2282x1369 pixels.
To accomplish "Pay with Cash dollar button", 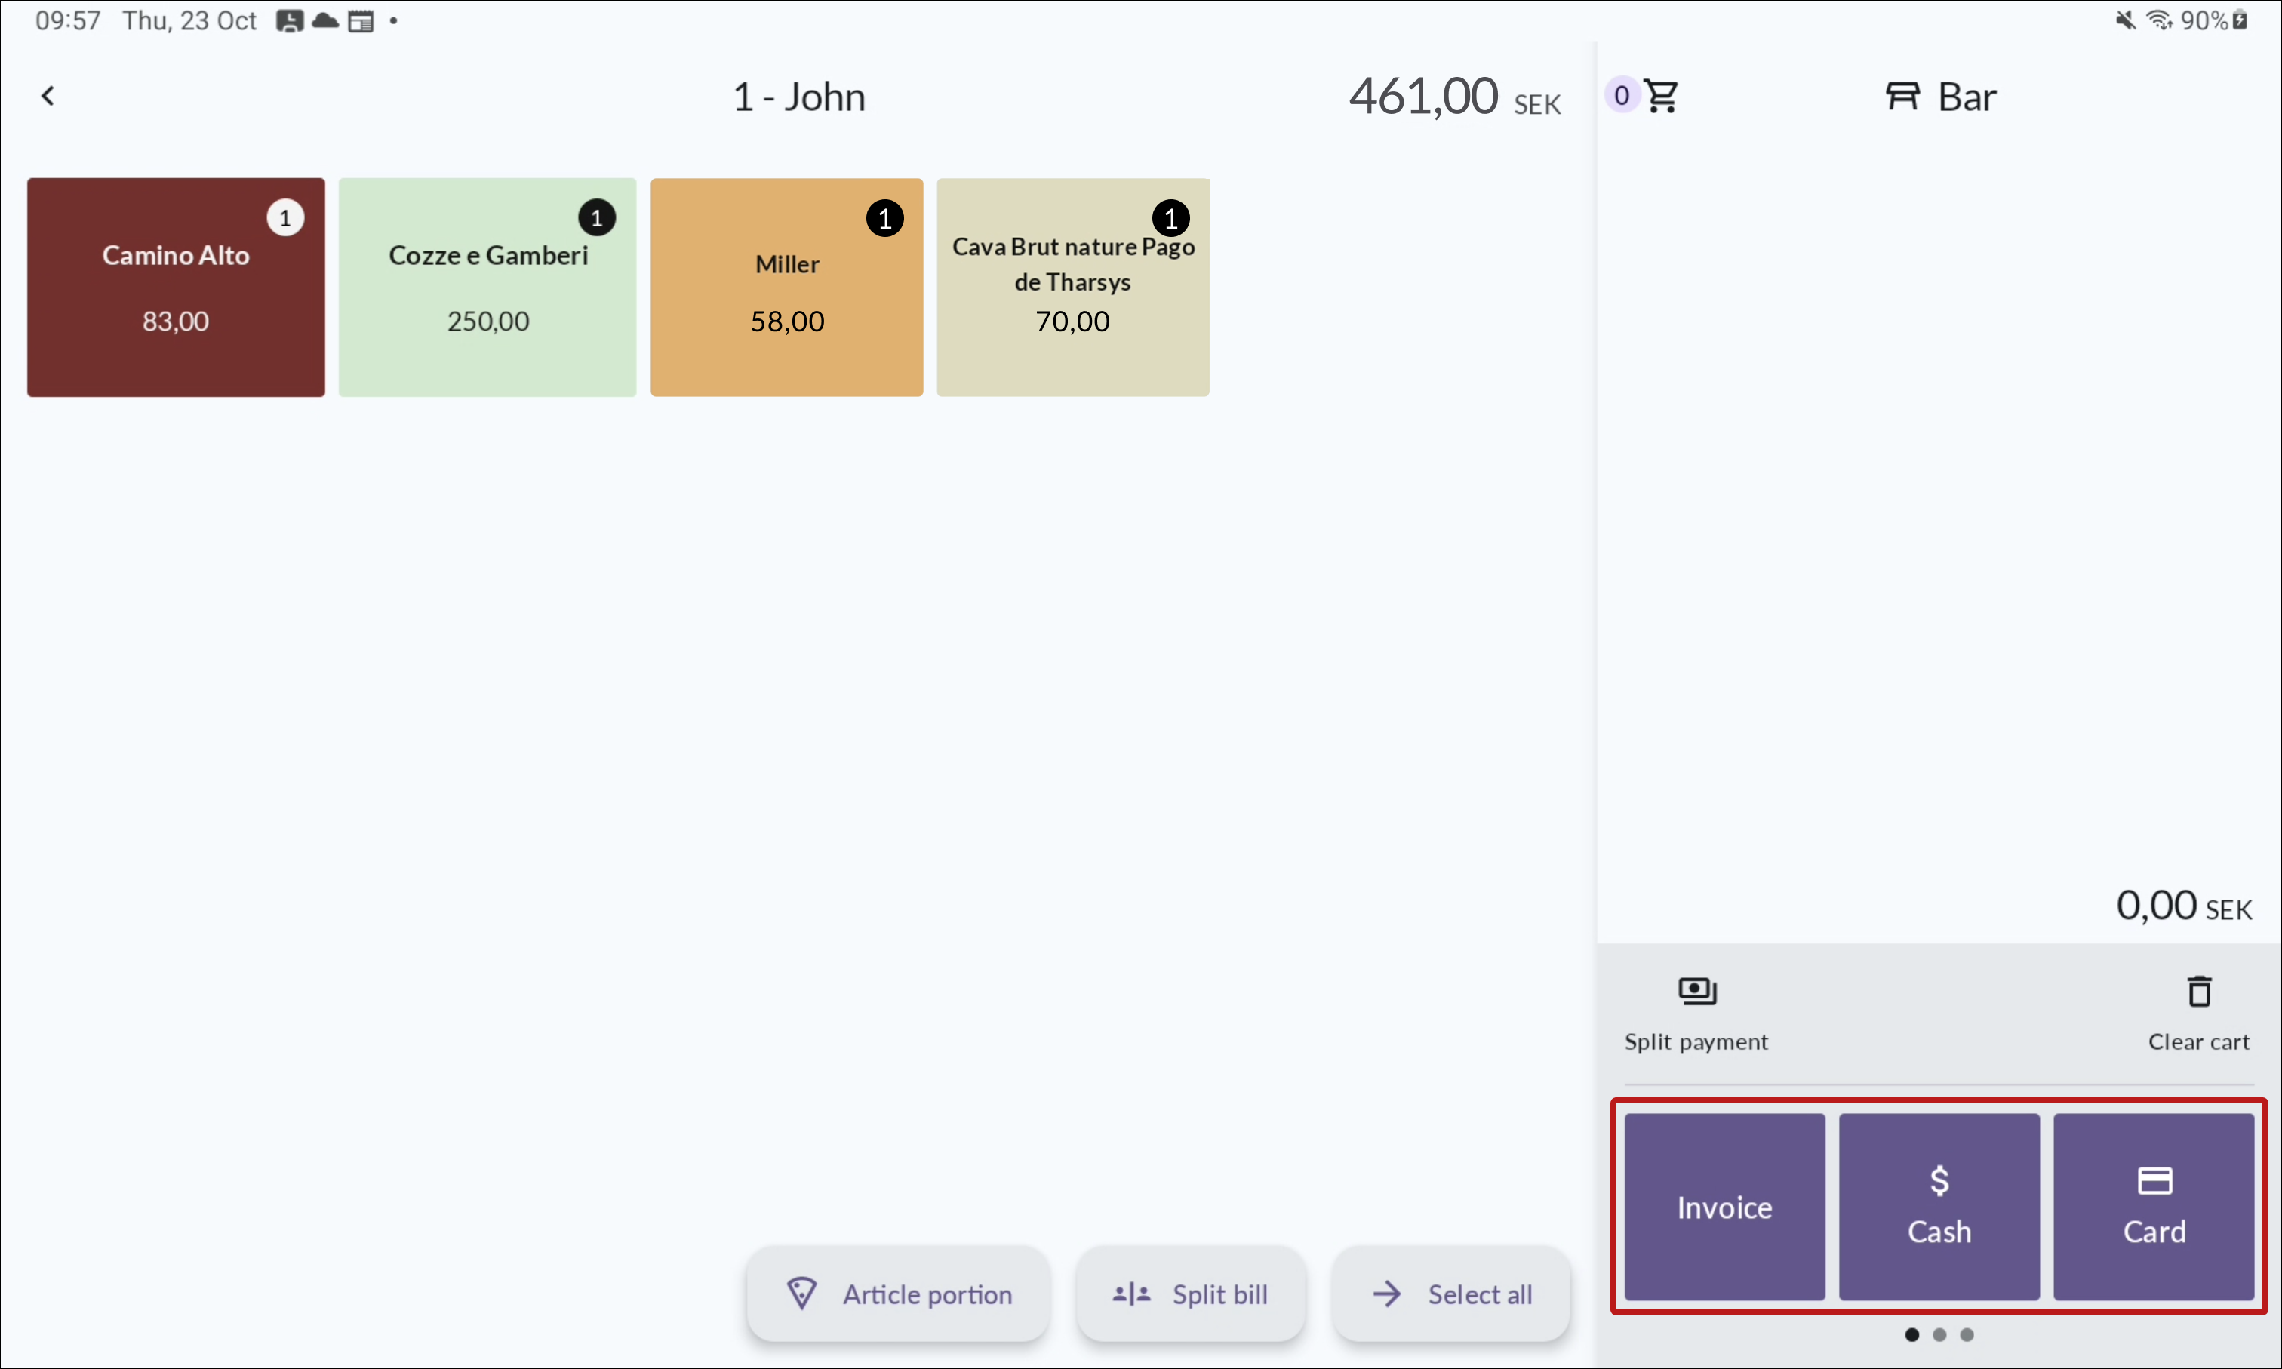I will click(x=1939, y=1206).
